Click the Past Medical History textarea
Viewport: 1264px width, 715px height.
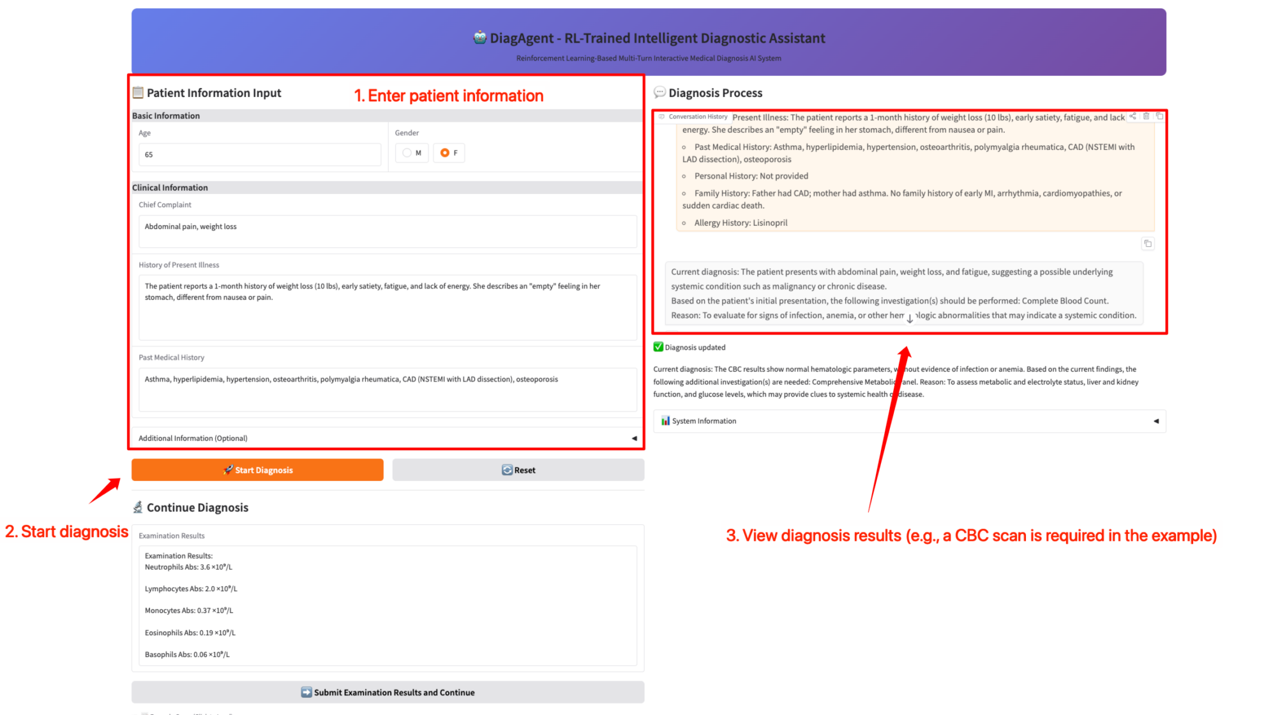pyautogui.click(x=387, y=389)
